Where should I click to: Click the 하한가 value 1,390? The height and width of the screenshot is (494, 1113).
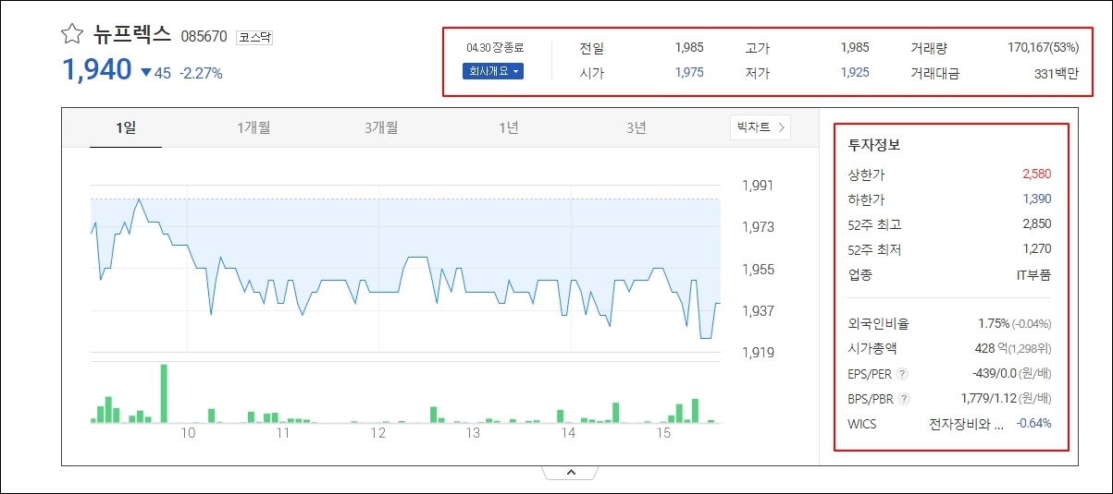(x=1037, y=199)
